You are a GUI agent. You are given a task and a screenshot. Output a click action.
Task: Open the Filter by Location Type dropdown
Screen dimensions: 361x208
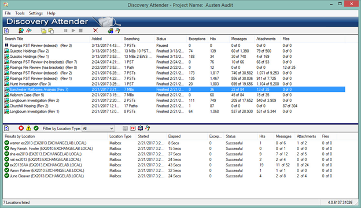98,128
